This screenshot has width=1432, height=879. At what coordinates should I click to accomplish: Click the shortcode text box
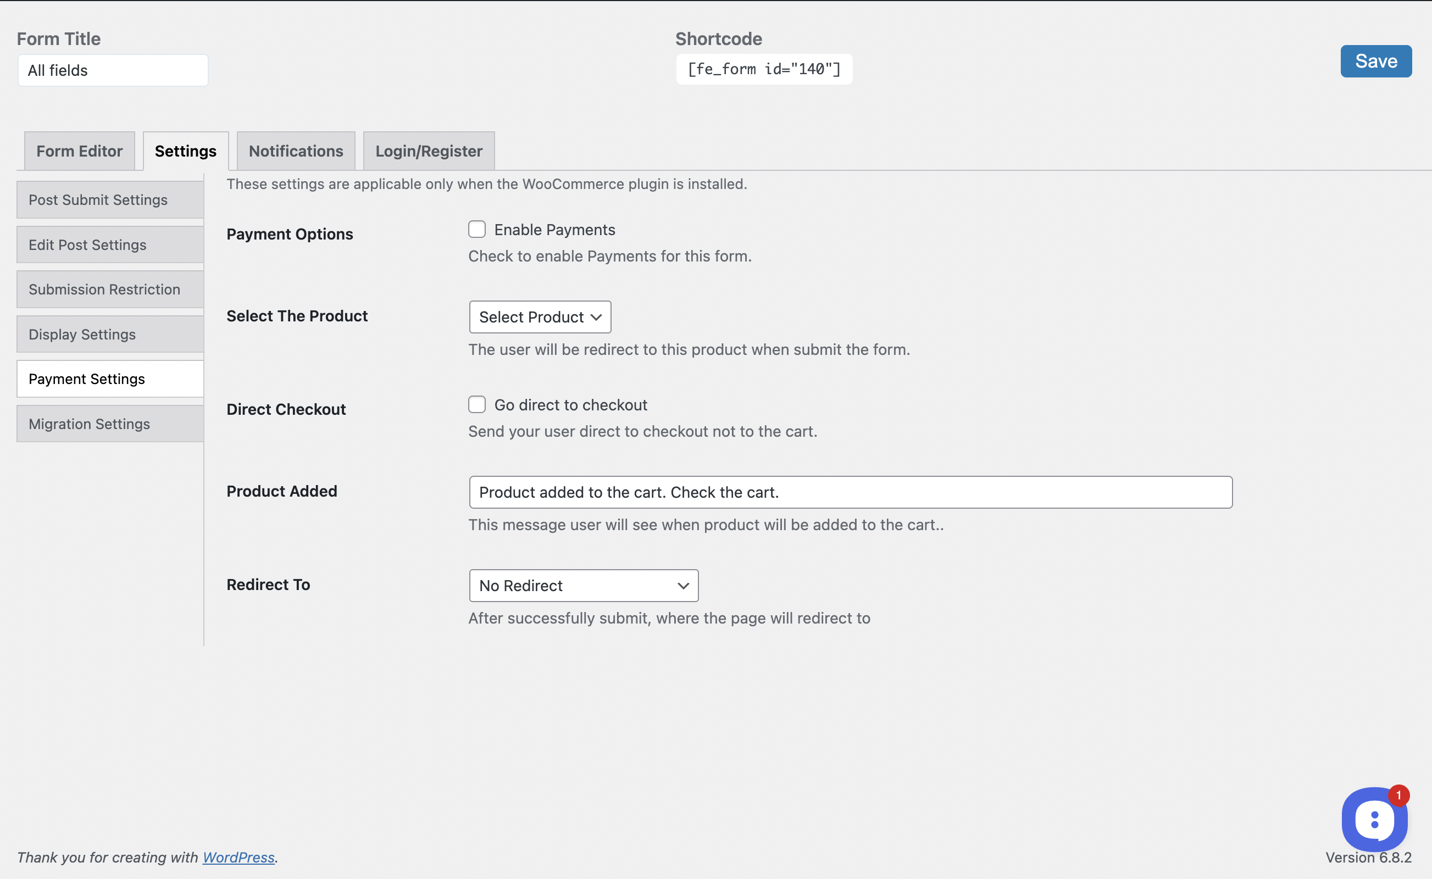[764, 69]
